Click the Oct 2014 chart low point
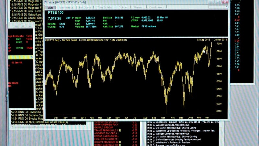 (x=166, y=113)
